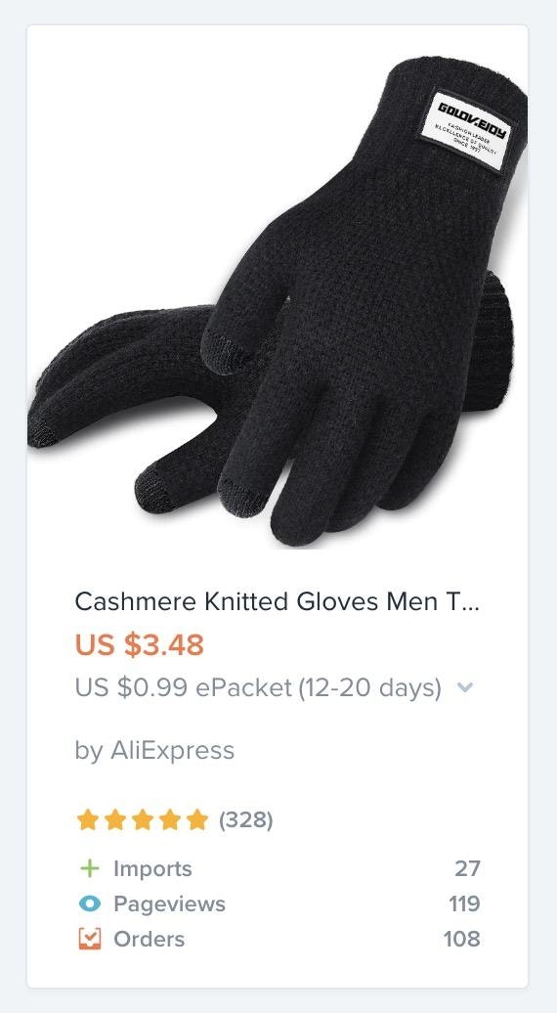The image size is (557, 1013).
Task: Click the orange checkmark Orders icon
Action: coord(90,939)
